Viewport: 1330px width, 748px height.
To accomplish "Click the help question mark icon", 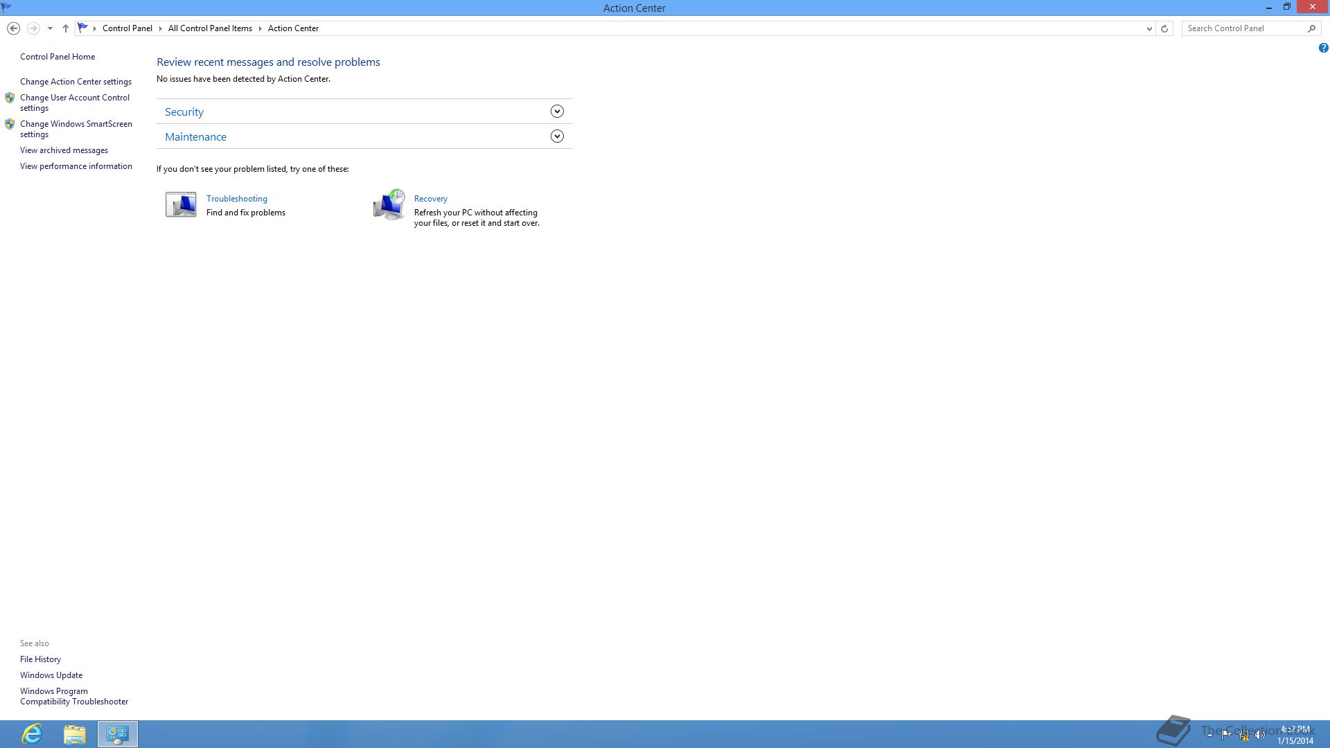I will (x=1323, y=48).
